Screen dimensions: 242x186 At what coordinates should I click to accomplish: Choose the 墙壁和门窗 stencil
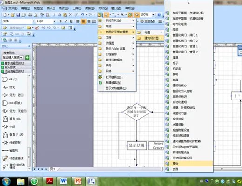188,113
